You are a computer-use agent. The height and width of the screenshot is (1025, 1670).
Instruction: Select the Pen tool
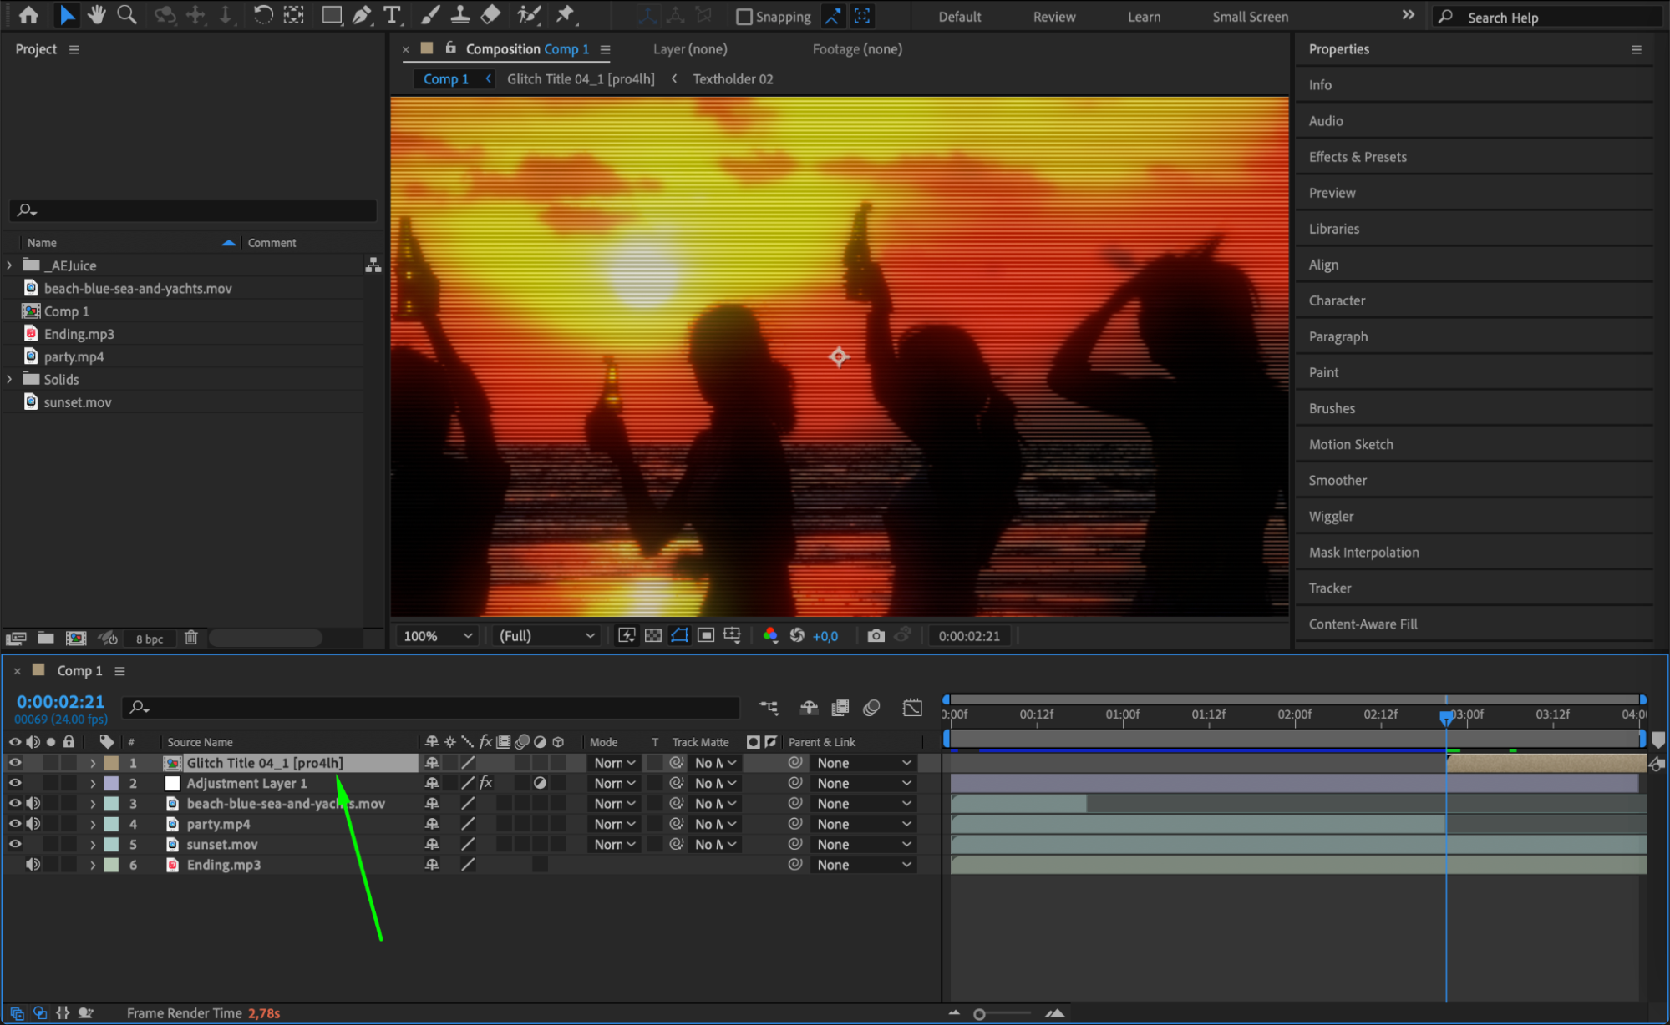362,15
